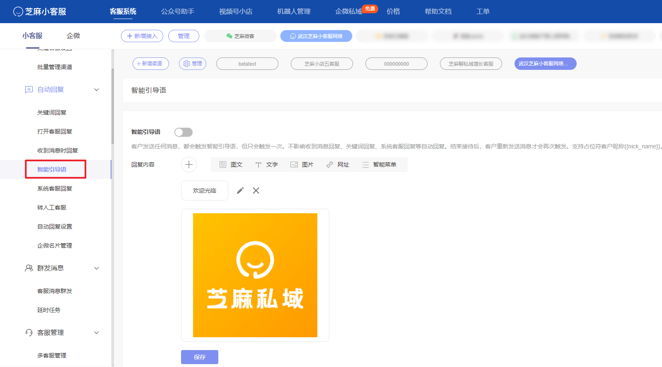Click the 芝麻微客 WeChat account pill
This screenshot has width=662, height=367.
click(240, 36)
